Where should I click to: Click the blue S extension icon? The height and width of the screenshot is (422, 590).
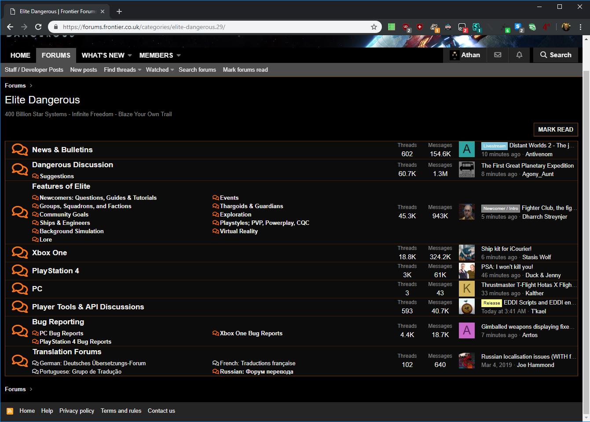pyautogui.click(x=518, y=27)
